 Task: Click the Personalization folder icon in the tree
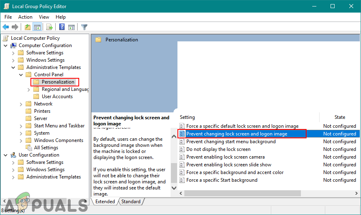click(x=36, y=82)
